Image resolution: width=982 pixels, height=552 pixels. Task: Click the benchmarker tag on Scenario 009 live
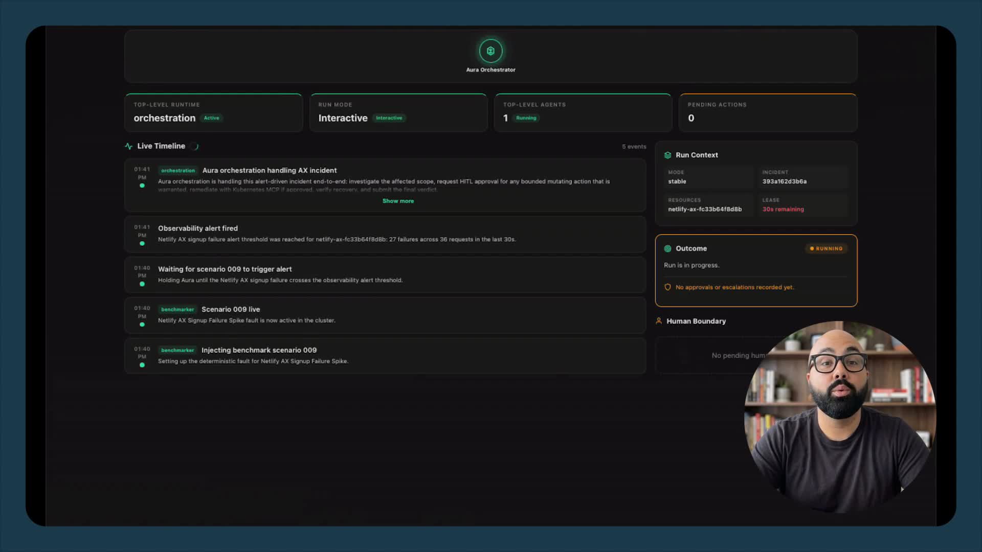tap(177, 310)
